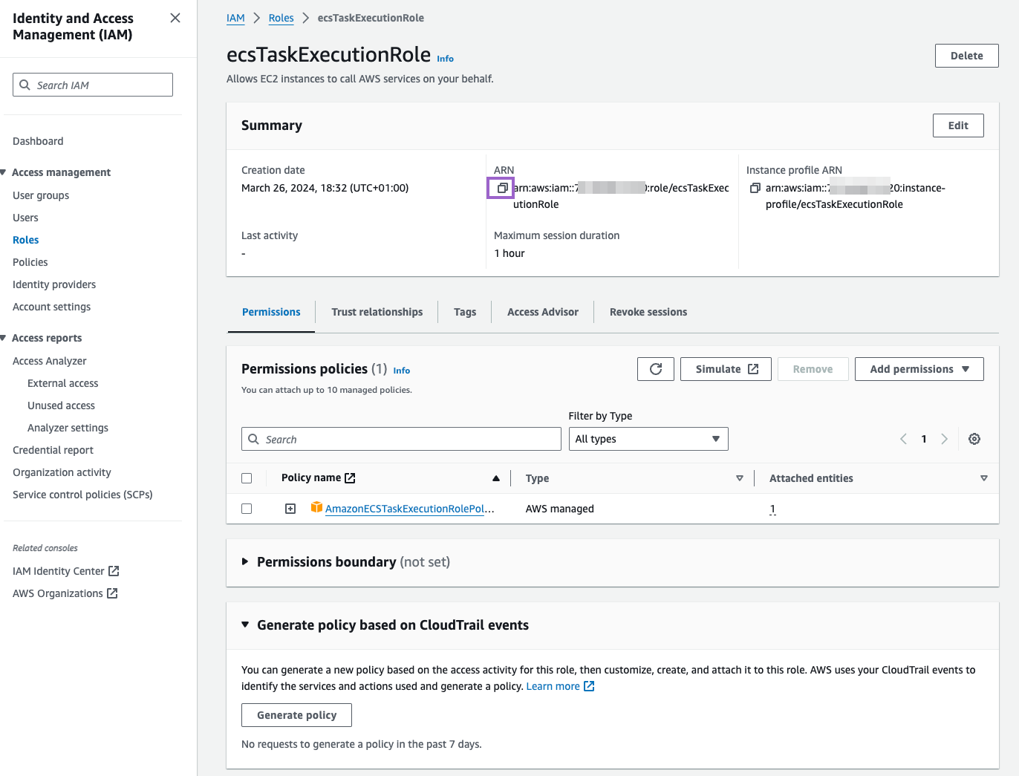Screen dimensions: 1019x776
Task: Open the Filter by Type dropdown
Action: [x=648, y=439]
